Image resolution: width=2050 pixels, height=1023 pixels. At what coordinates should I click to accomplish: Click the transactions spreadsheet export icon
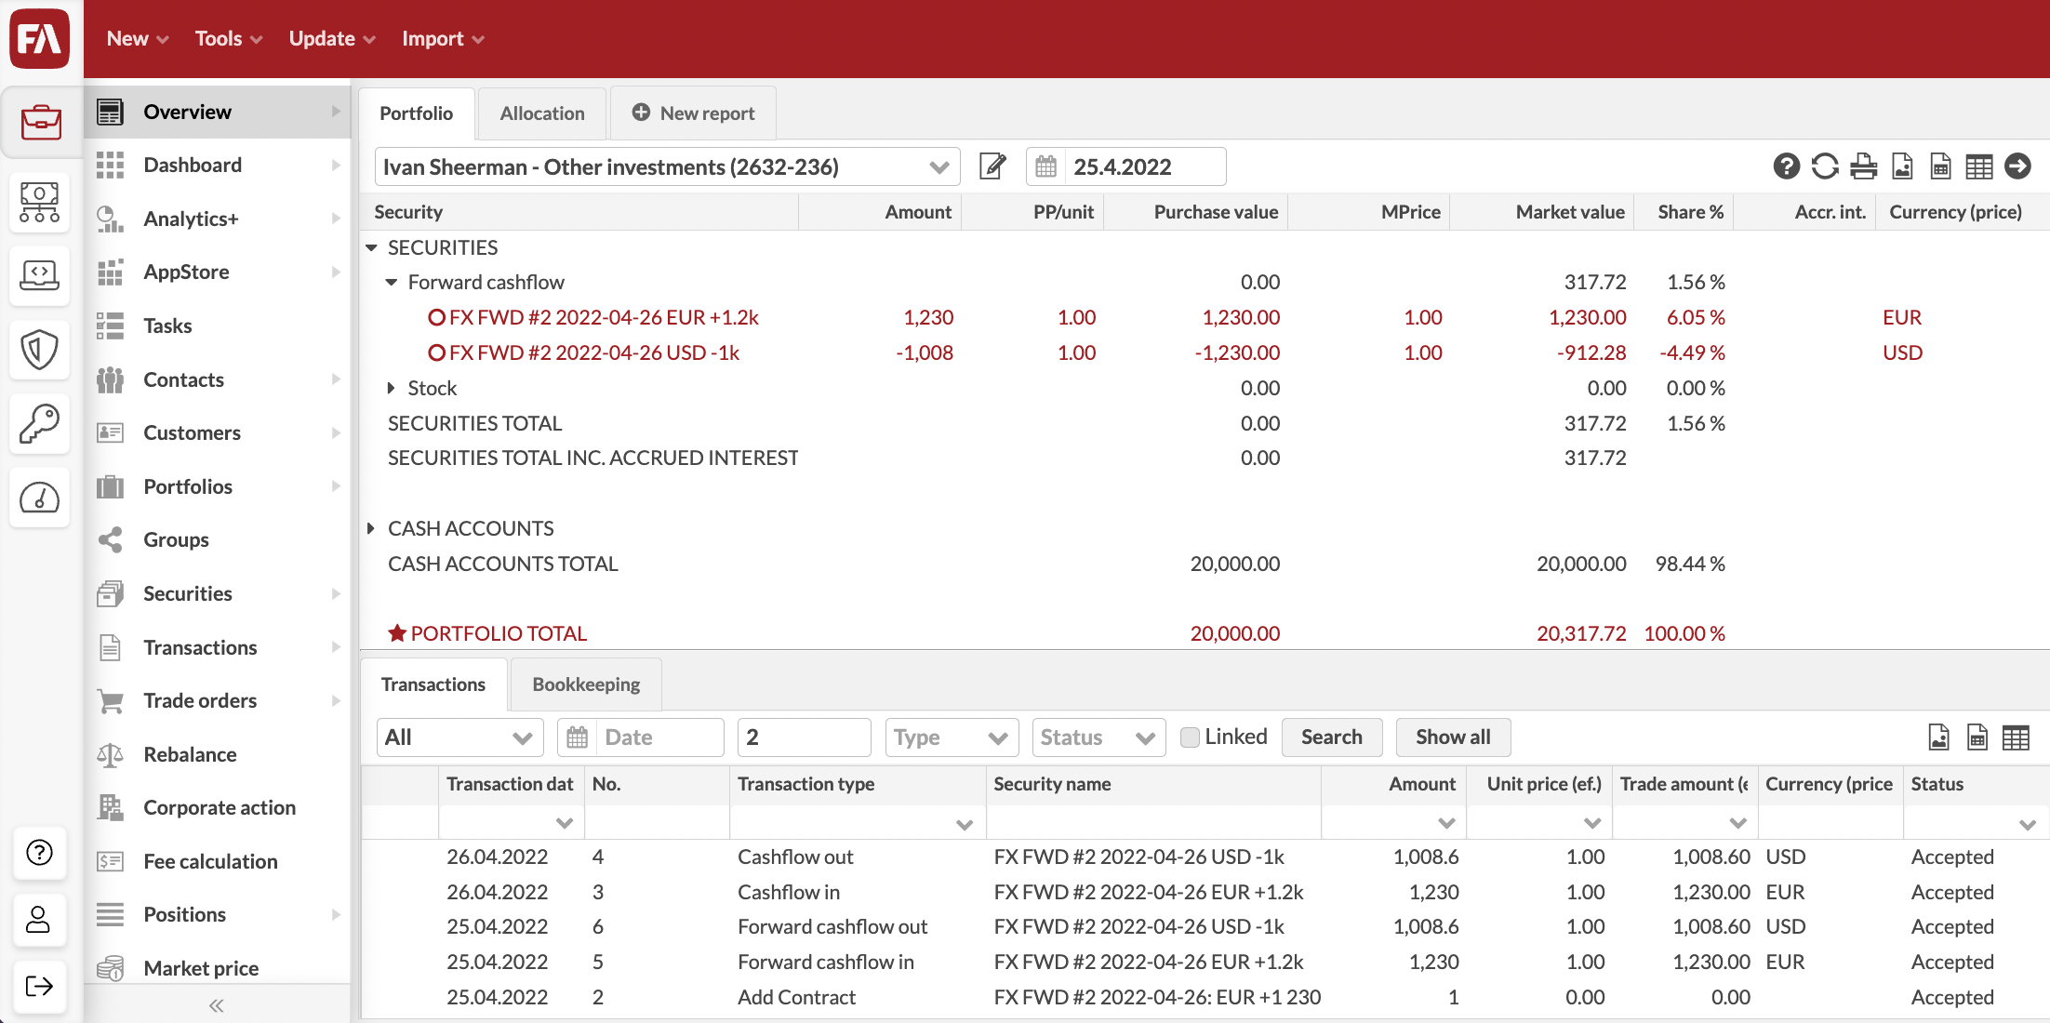tap(1977, 737)
